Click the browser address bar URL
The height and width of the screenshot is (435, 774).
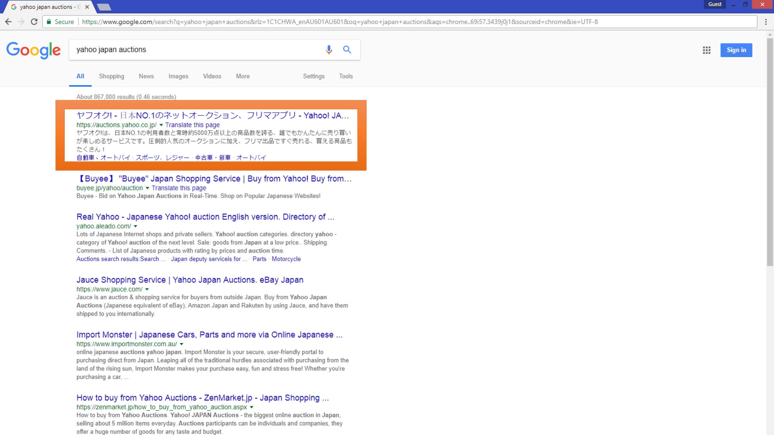(340, 22)
